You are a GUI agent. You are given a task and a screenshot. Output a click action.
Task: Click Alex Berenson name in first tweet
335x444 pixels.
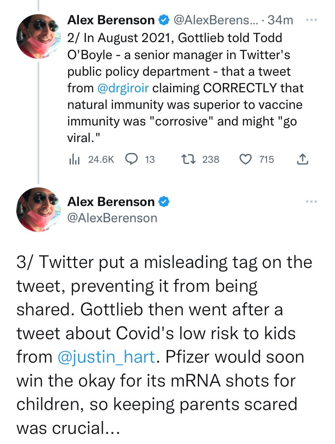click(111, 20)
